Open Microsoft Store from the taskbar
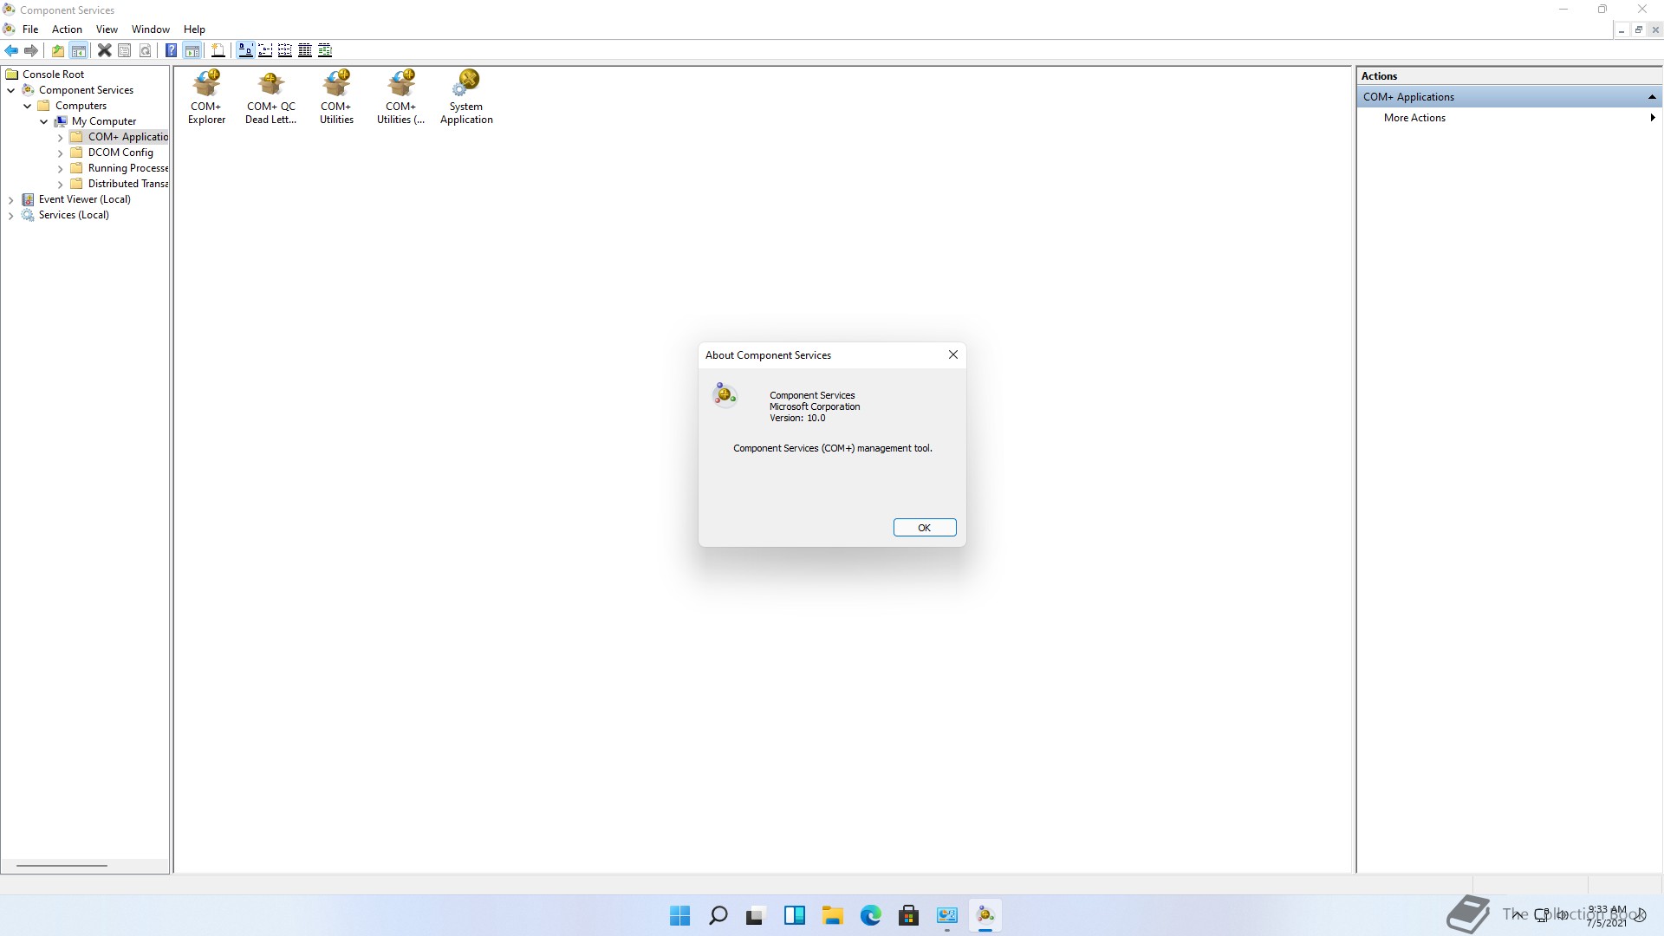This screenshot has height=936, width=1664. pyautogui.click(x=908, y=915)
